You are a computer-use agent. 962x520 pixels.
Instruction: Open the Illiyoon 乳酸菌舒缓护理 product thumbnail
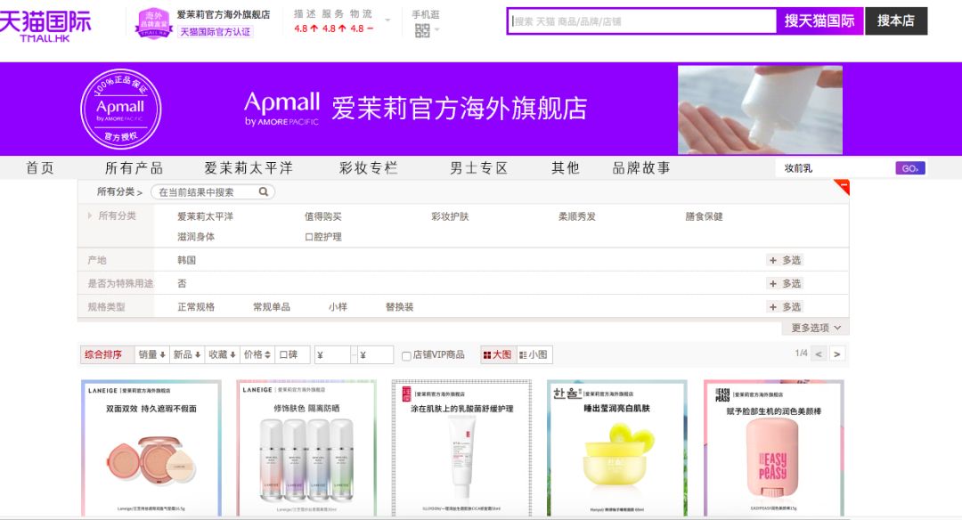(462, 448)
